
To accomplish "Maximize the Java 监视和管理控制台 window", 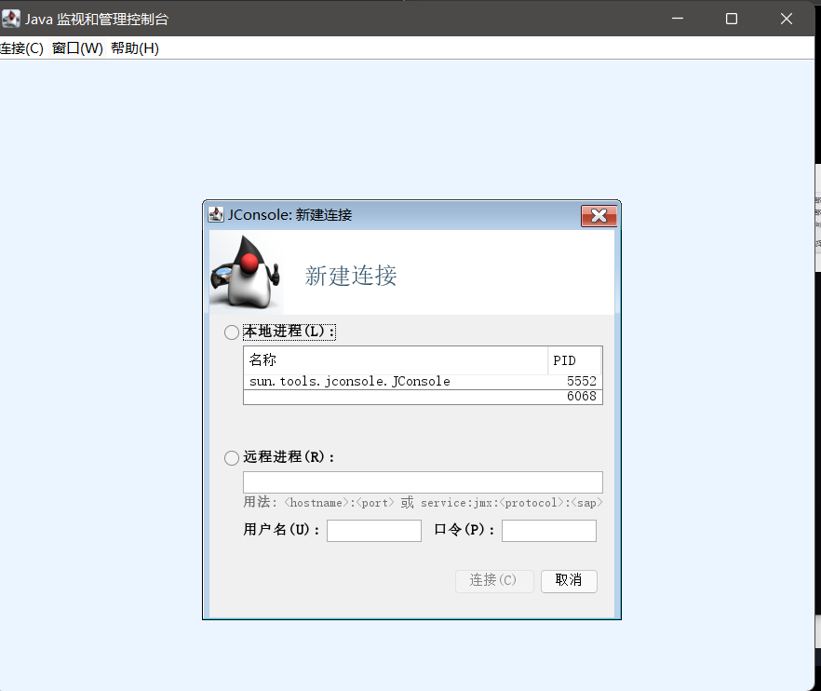I will 732,19.
